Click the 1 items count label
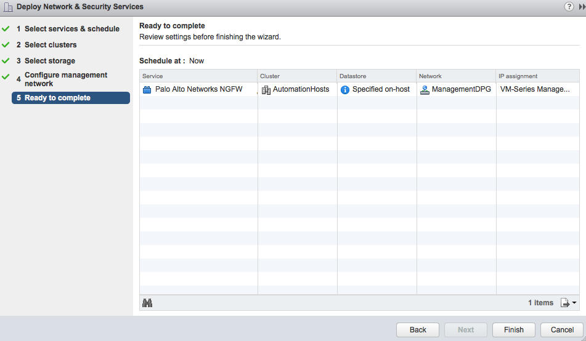This screenshot has width=586, height=341. tap(540, 303)
